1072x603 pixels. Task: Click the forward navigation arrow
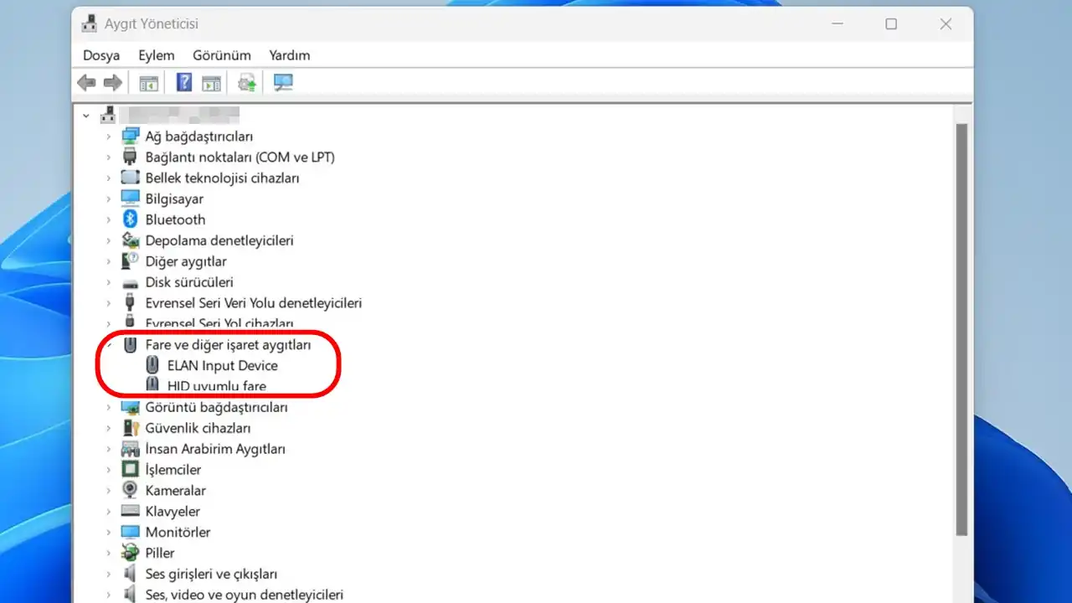(x=113, y=82)
